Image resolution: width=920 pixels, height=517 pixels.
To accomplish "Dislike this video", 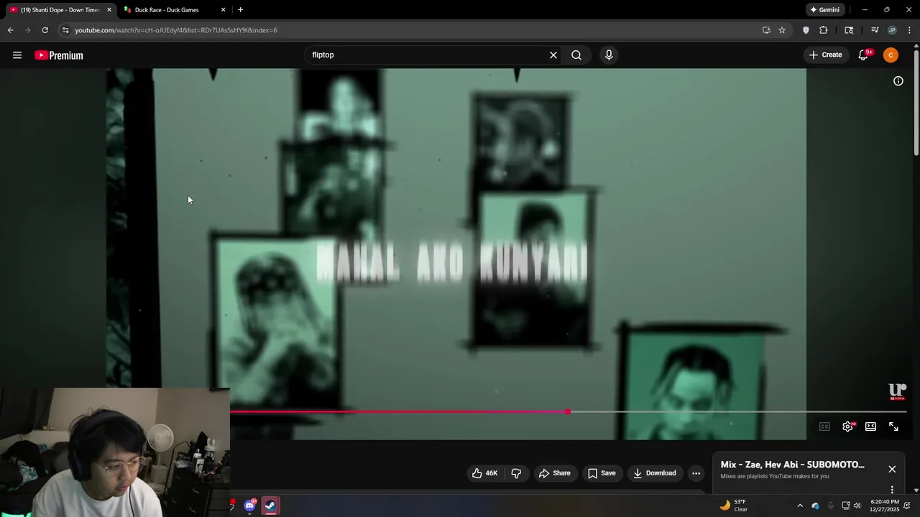I will click(516, 473).
